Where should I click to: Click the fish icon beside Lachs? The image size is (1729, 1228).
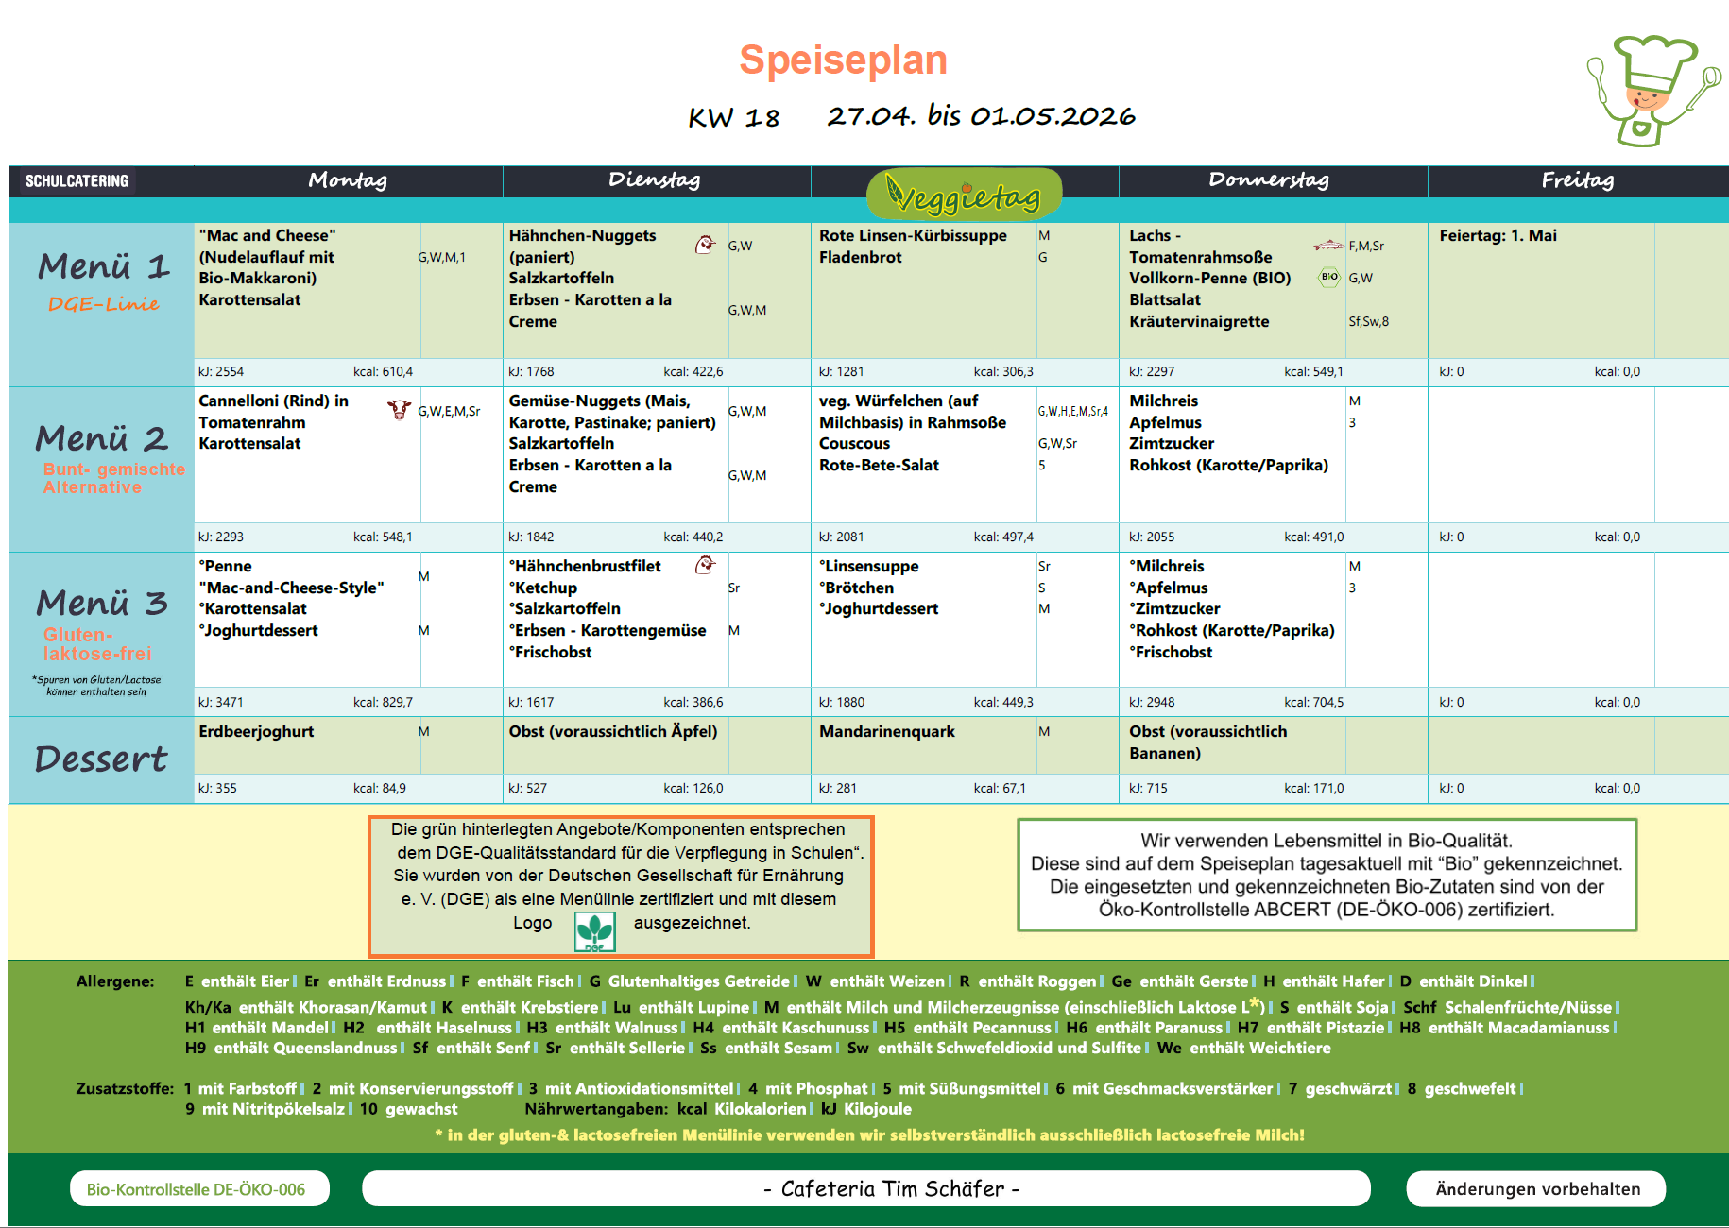[1327, 246]
